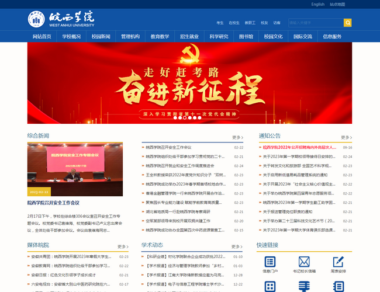
Task: Open 网站首页 nav menu item
Action: [x=42, y=37]
